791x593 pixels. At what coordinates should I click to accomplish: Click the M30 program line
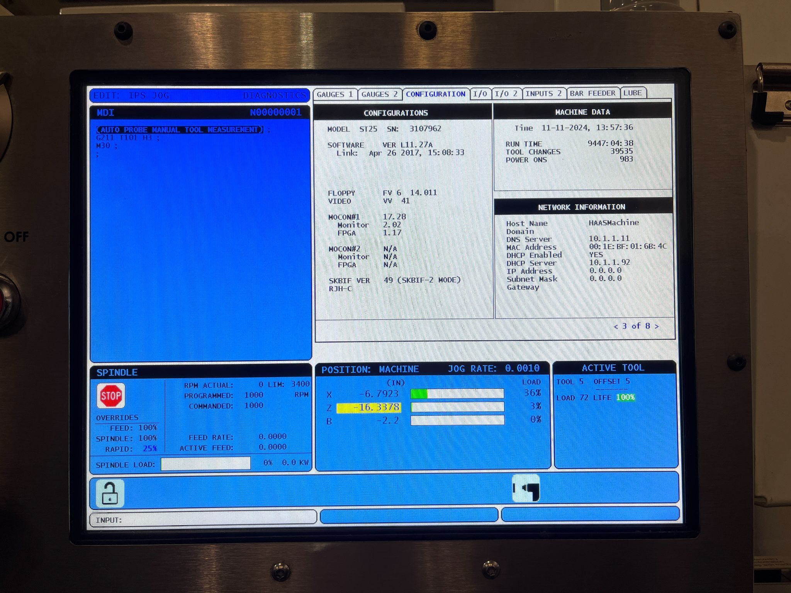(x=107, y=146)
